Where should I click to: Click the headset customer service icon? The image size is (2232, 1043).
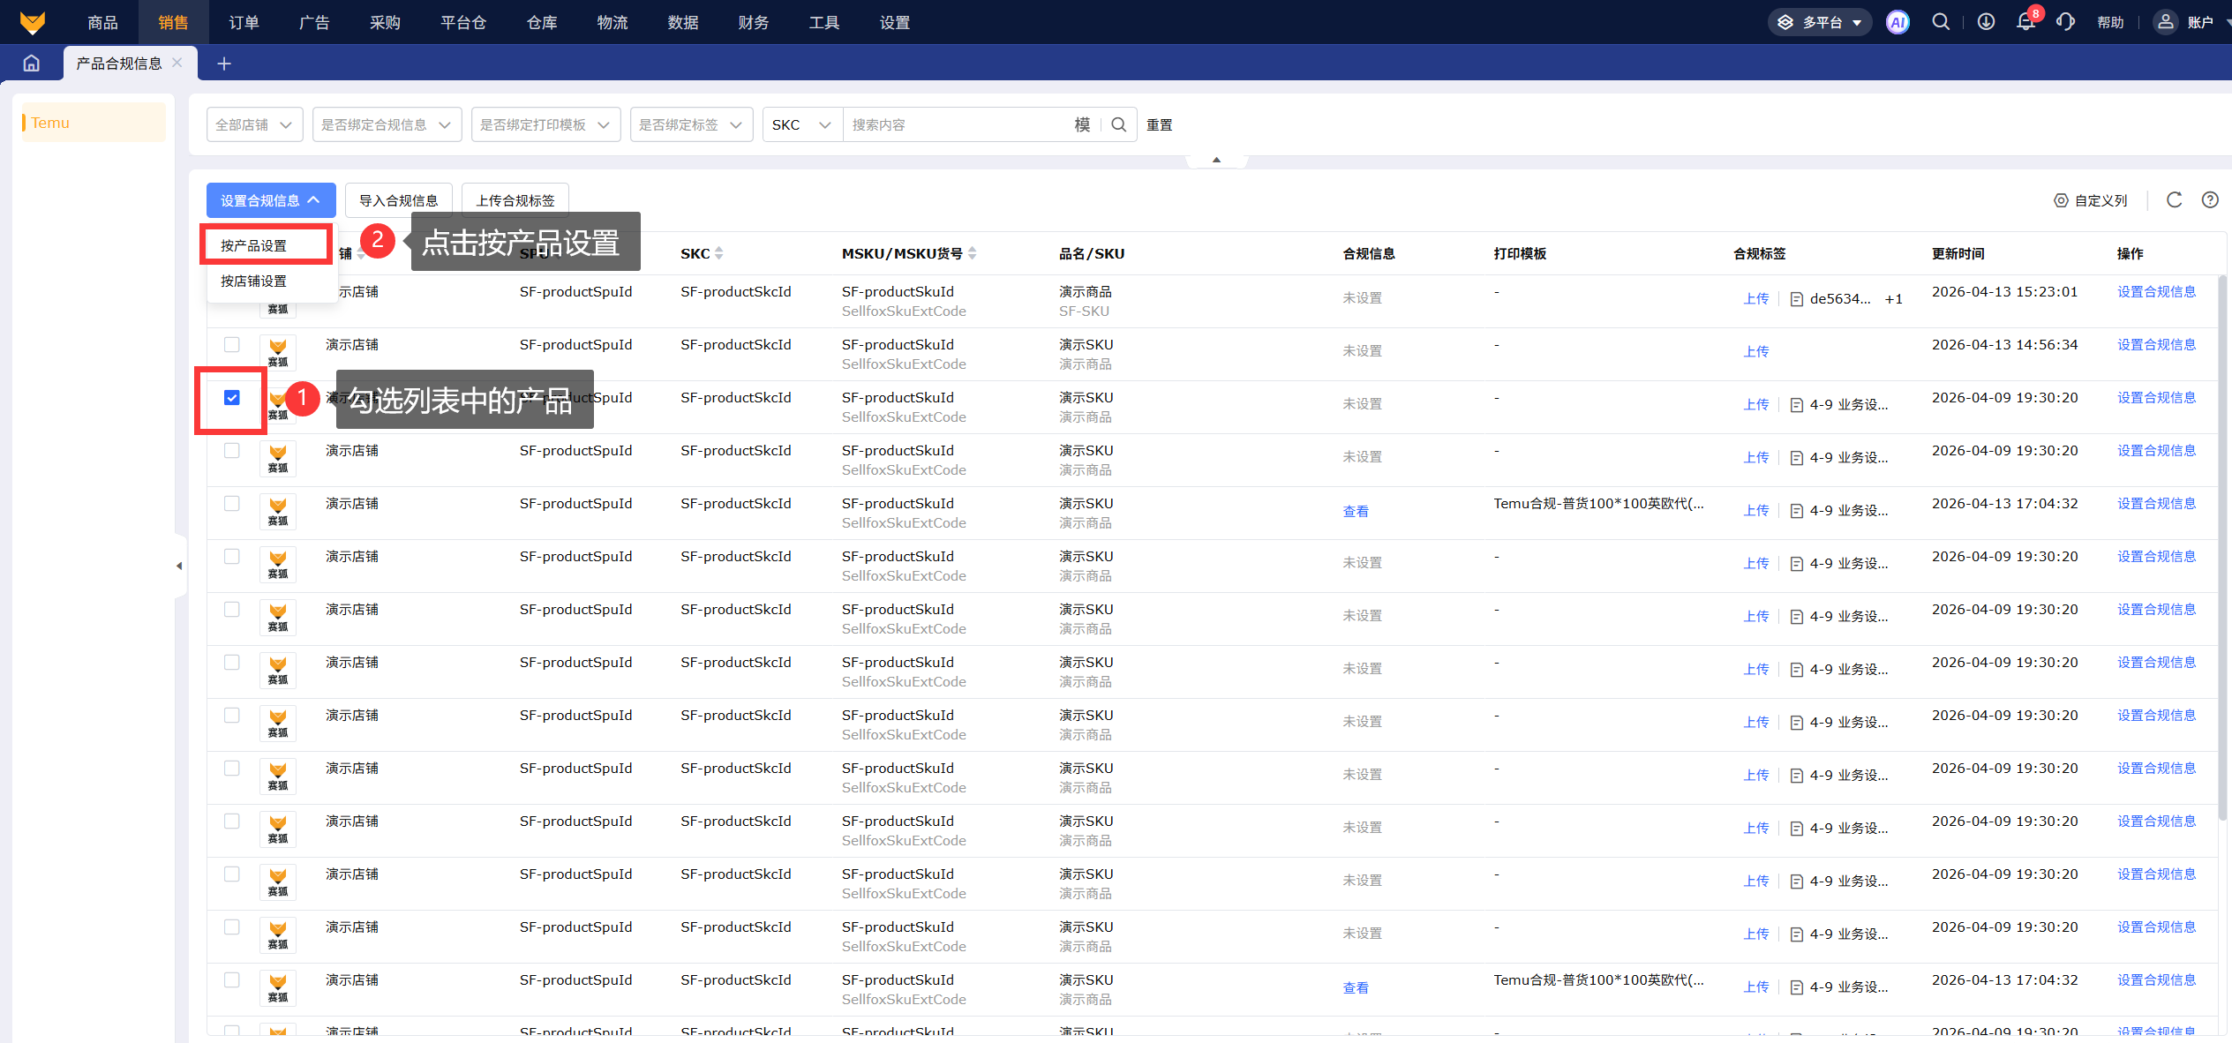[2065, 22]
